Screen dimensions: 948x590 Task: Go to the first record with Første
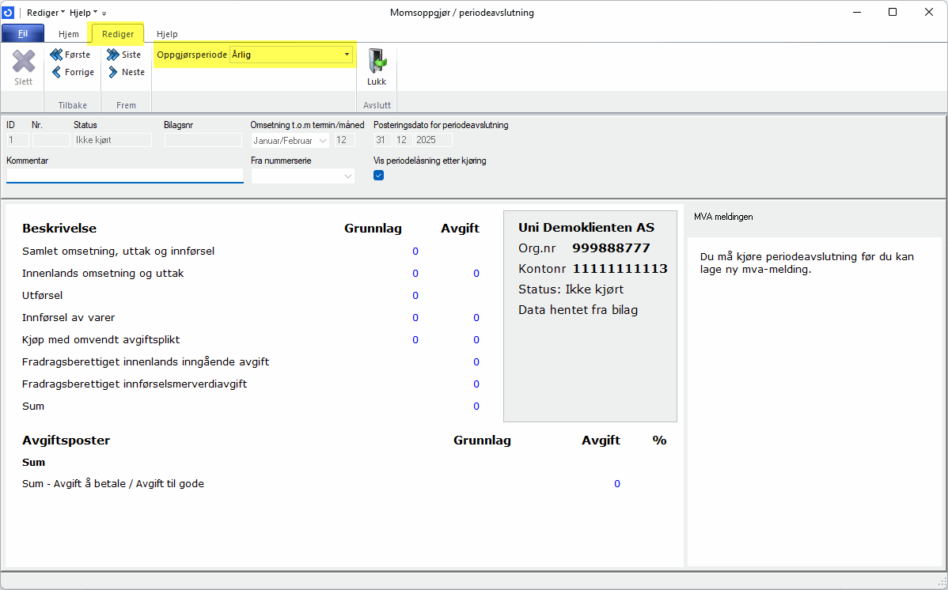click(70, 55)
